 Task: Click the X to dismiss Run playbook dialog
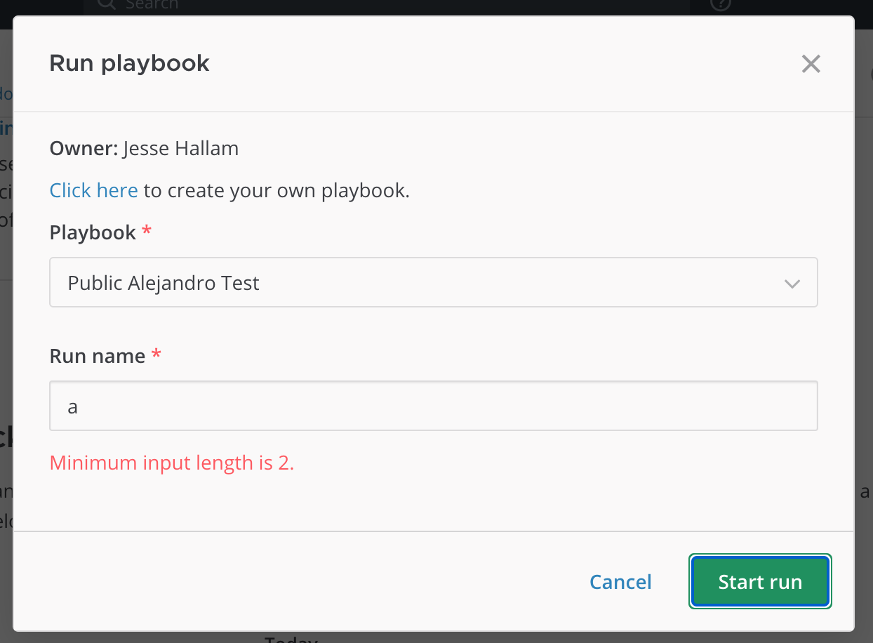(x=811, y=63)
